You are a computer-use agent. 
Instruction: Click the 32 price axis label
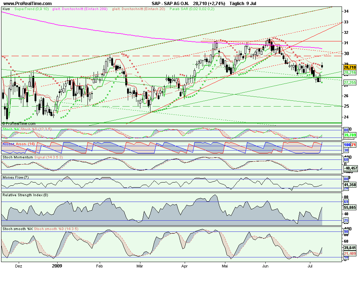point(346,32)
